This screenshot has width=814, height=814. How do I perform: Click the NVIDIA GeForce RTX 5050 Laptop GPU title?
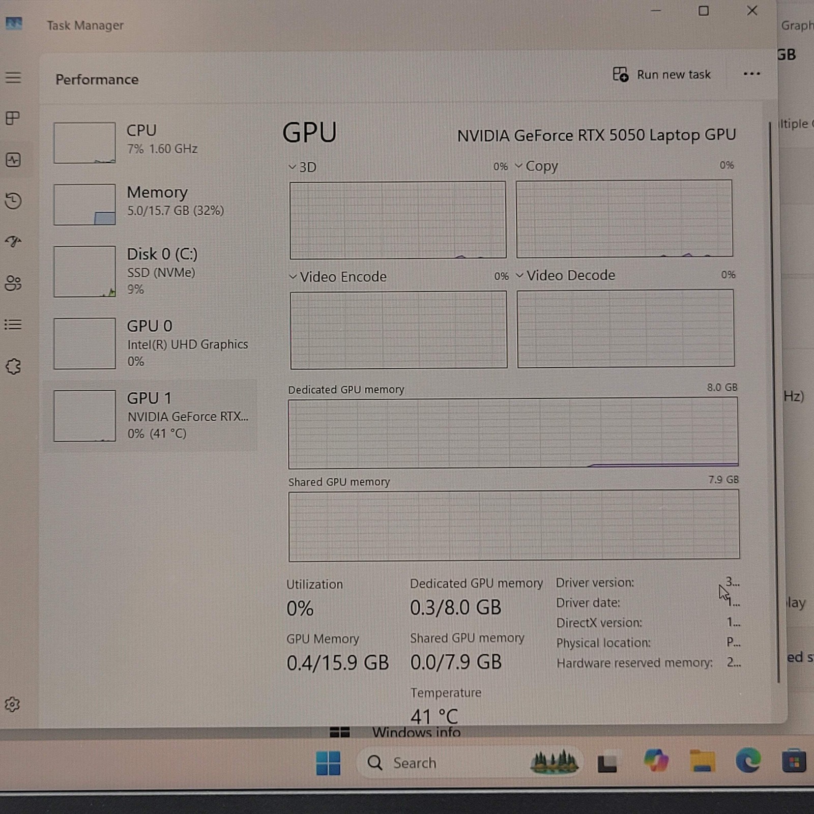(x=596, y=135)
